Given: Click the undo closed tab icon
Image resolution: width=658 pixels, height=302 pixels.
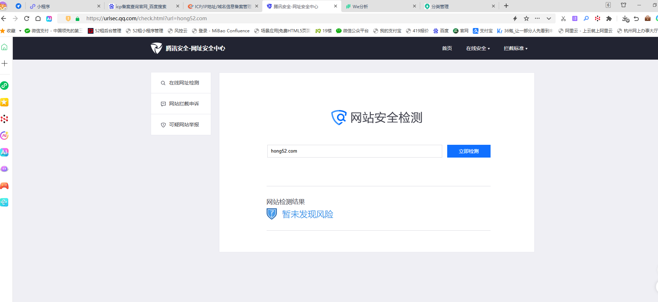Looking at the screenshot, I should tap(636, 18).
